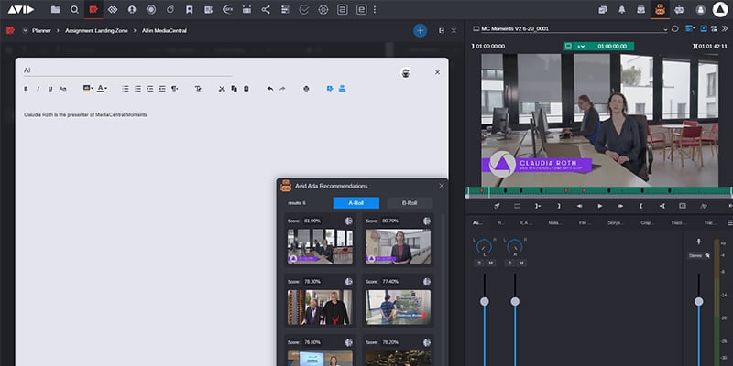Copy selected text in editor toolbar

pos(235,89)
